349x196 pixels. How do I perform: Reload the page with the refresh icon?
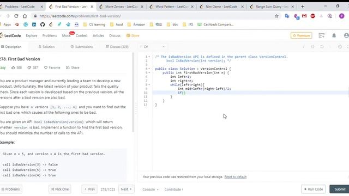[16, 16]
